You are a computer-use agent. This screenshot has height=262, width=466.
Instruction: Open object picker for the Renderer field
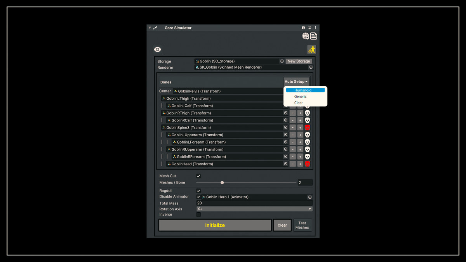[311, 67]
